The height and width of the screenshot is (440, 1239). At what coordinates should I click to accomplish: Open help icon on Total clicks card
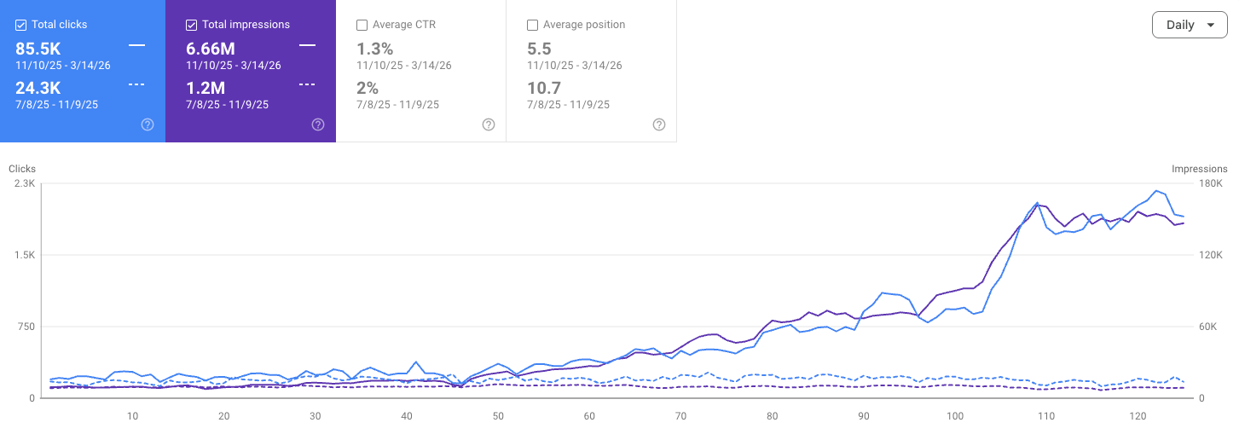[x=148, y=124]
